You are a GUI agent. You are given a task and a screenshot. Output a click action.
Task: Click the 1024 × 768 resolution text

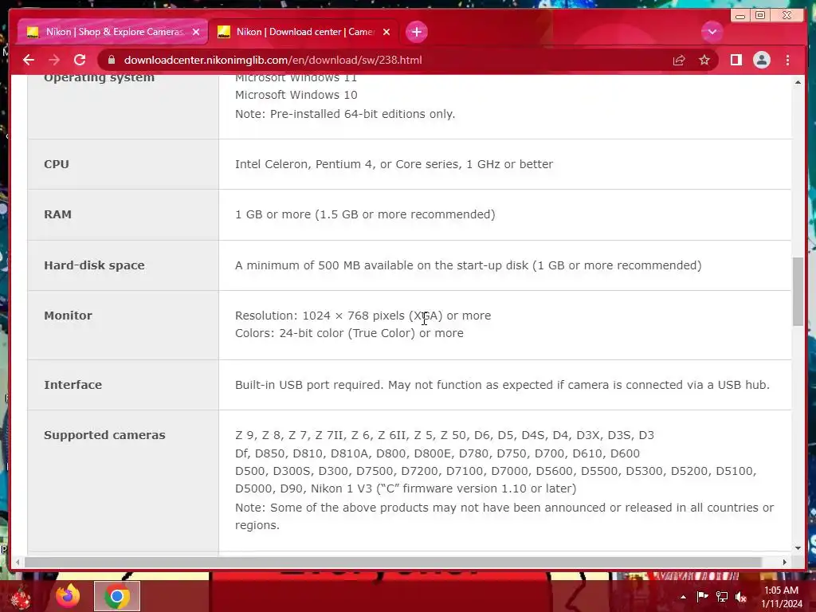click(363, 316)
